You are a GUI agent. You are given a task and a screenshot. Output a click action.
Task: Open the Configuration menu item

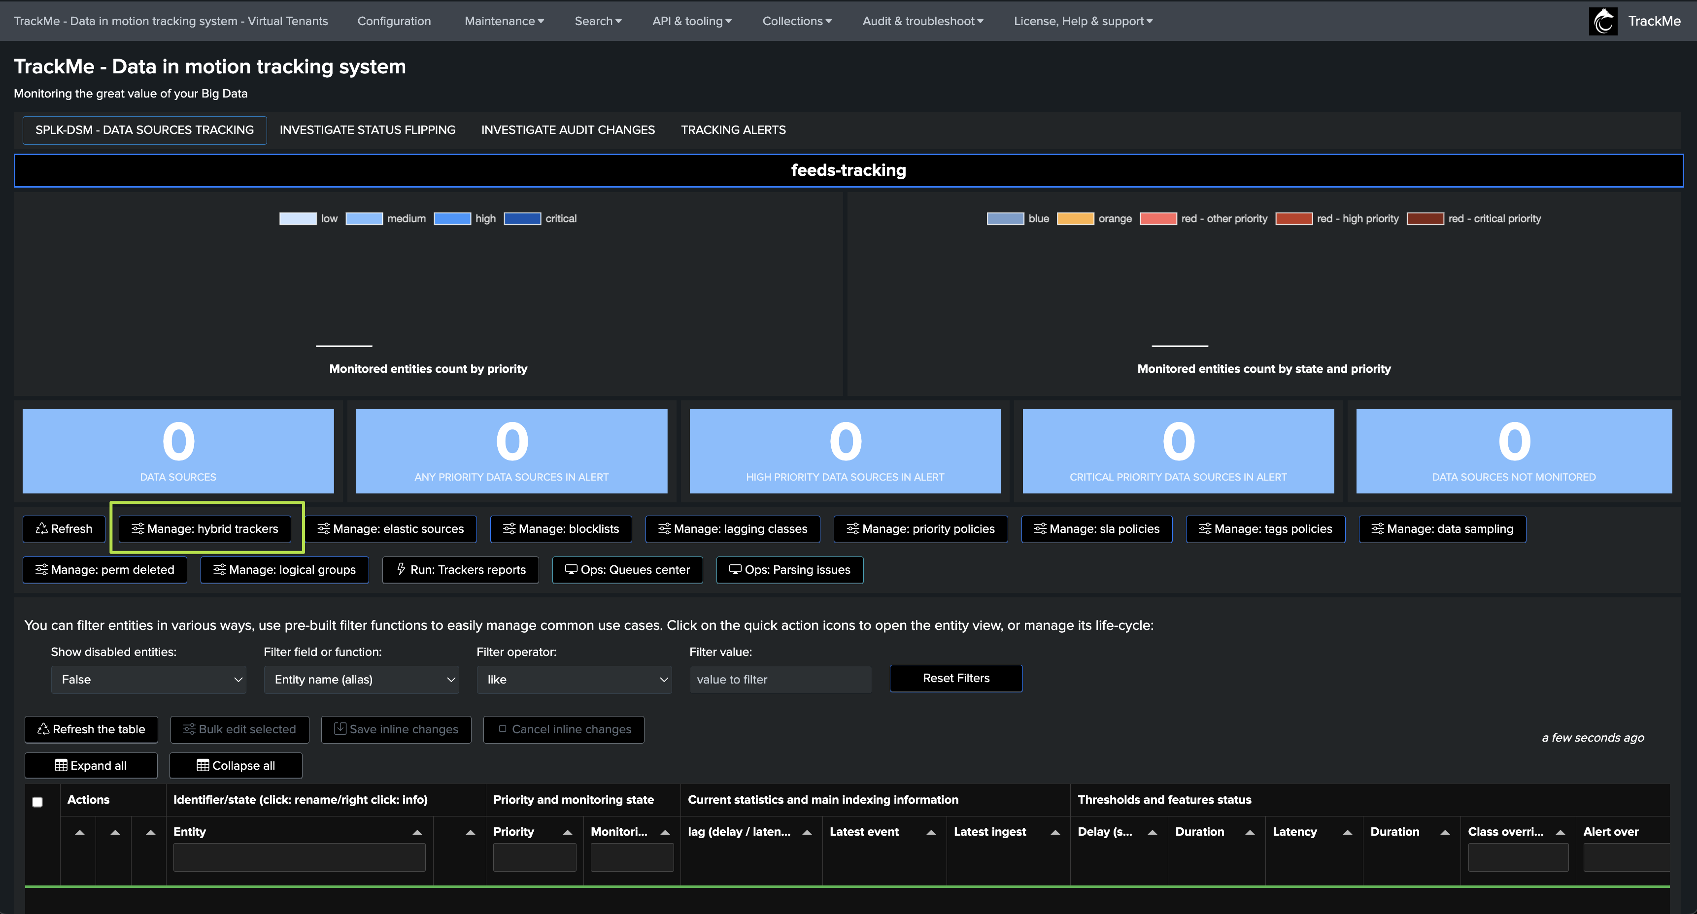(394, 21)
